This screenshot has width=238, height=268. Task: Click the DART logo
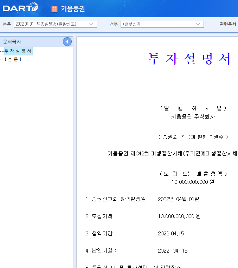point(20,7)
